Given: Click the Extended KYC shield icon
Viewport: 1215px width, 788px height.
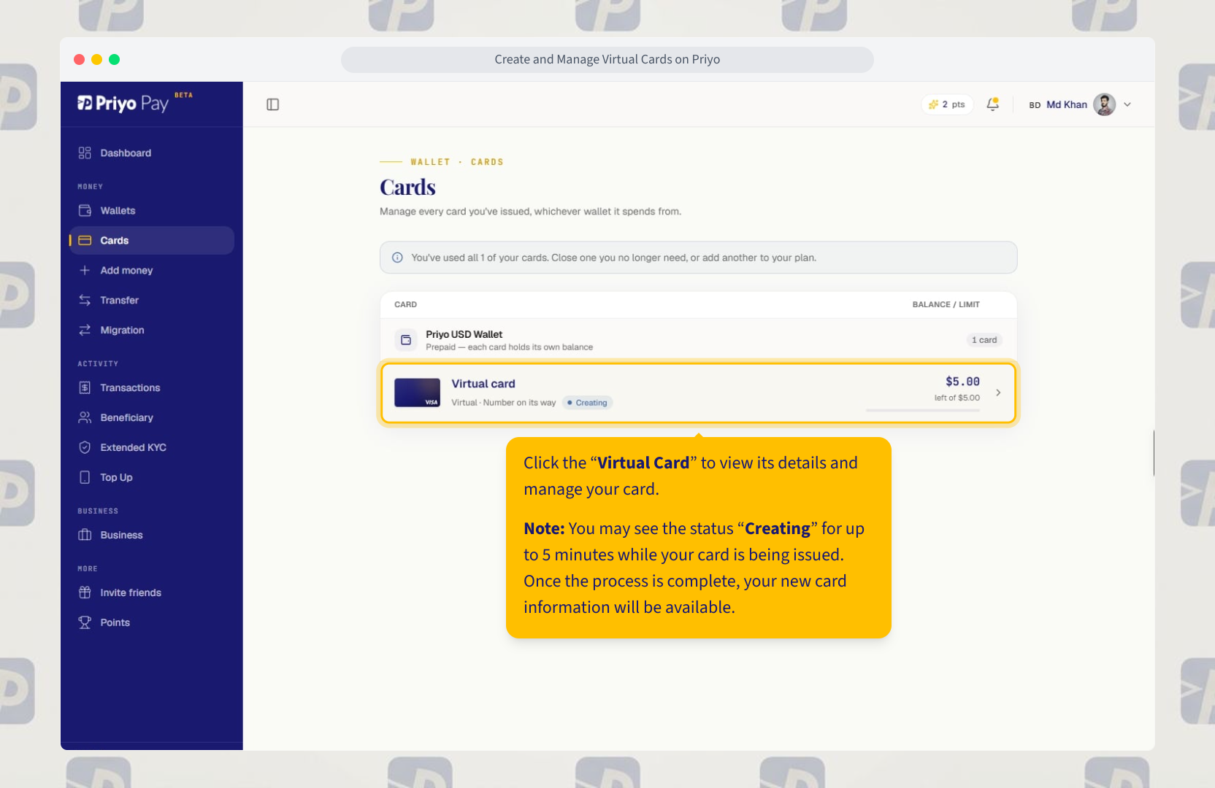Looking at the screenshot, I should pos(85,447).
